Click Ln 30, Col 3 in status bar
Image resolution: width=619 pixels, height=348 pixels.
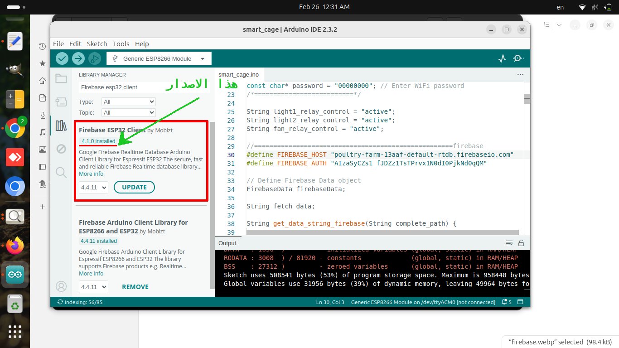point(330,302)
